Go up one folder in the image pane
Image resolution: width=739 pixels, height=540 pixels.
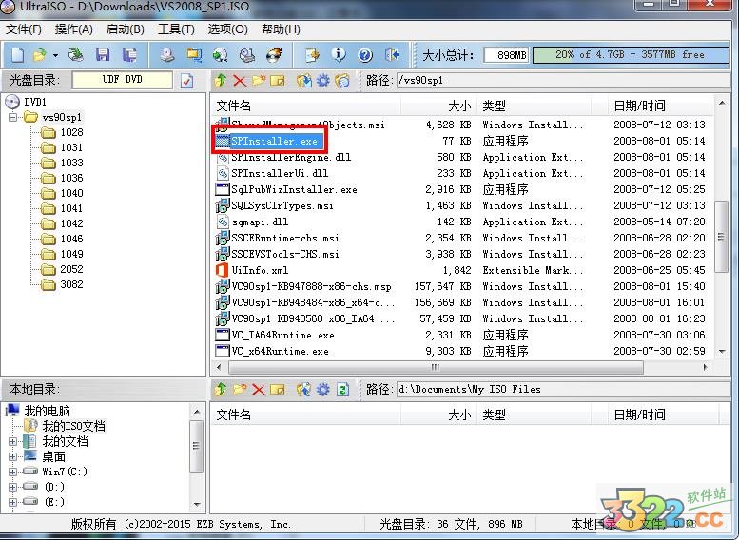[x=221, y=81]
